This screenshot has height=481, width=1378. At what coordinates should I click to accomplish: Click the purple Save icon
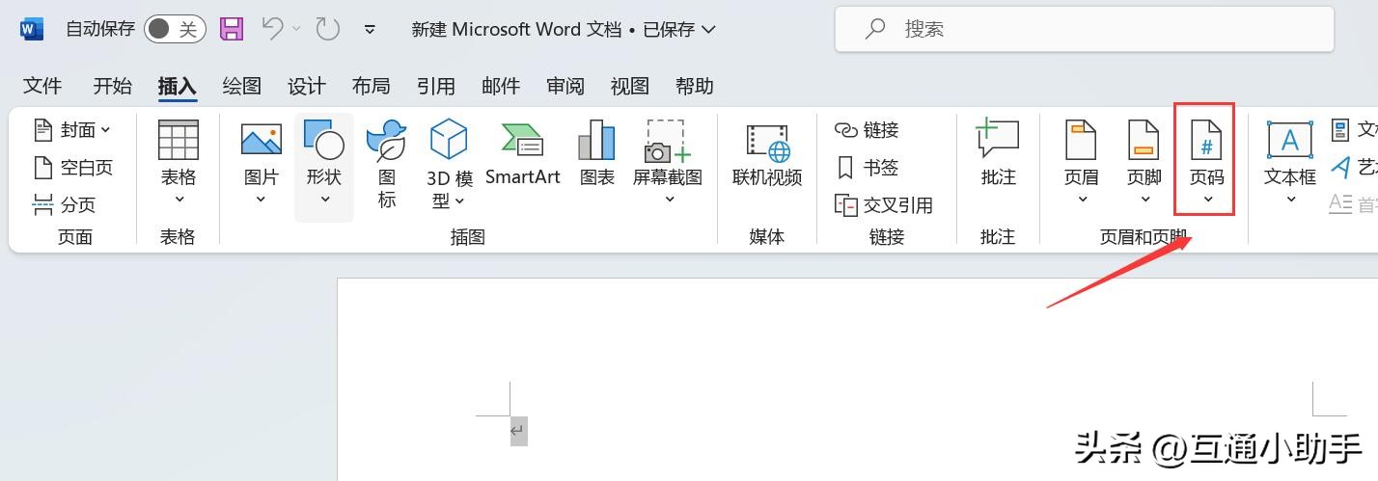coord(232,29)
